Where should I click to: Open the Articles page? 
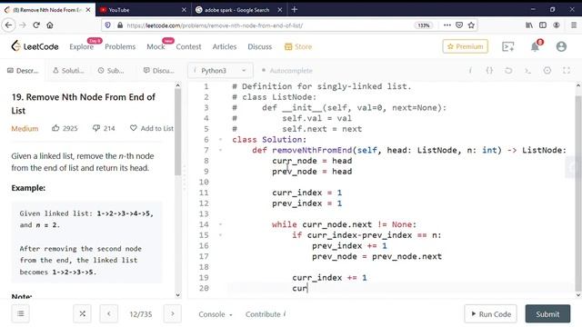[x=225, y=46]
